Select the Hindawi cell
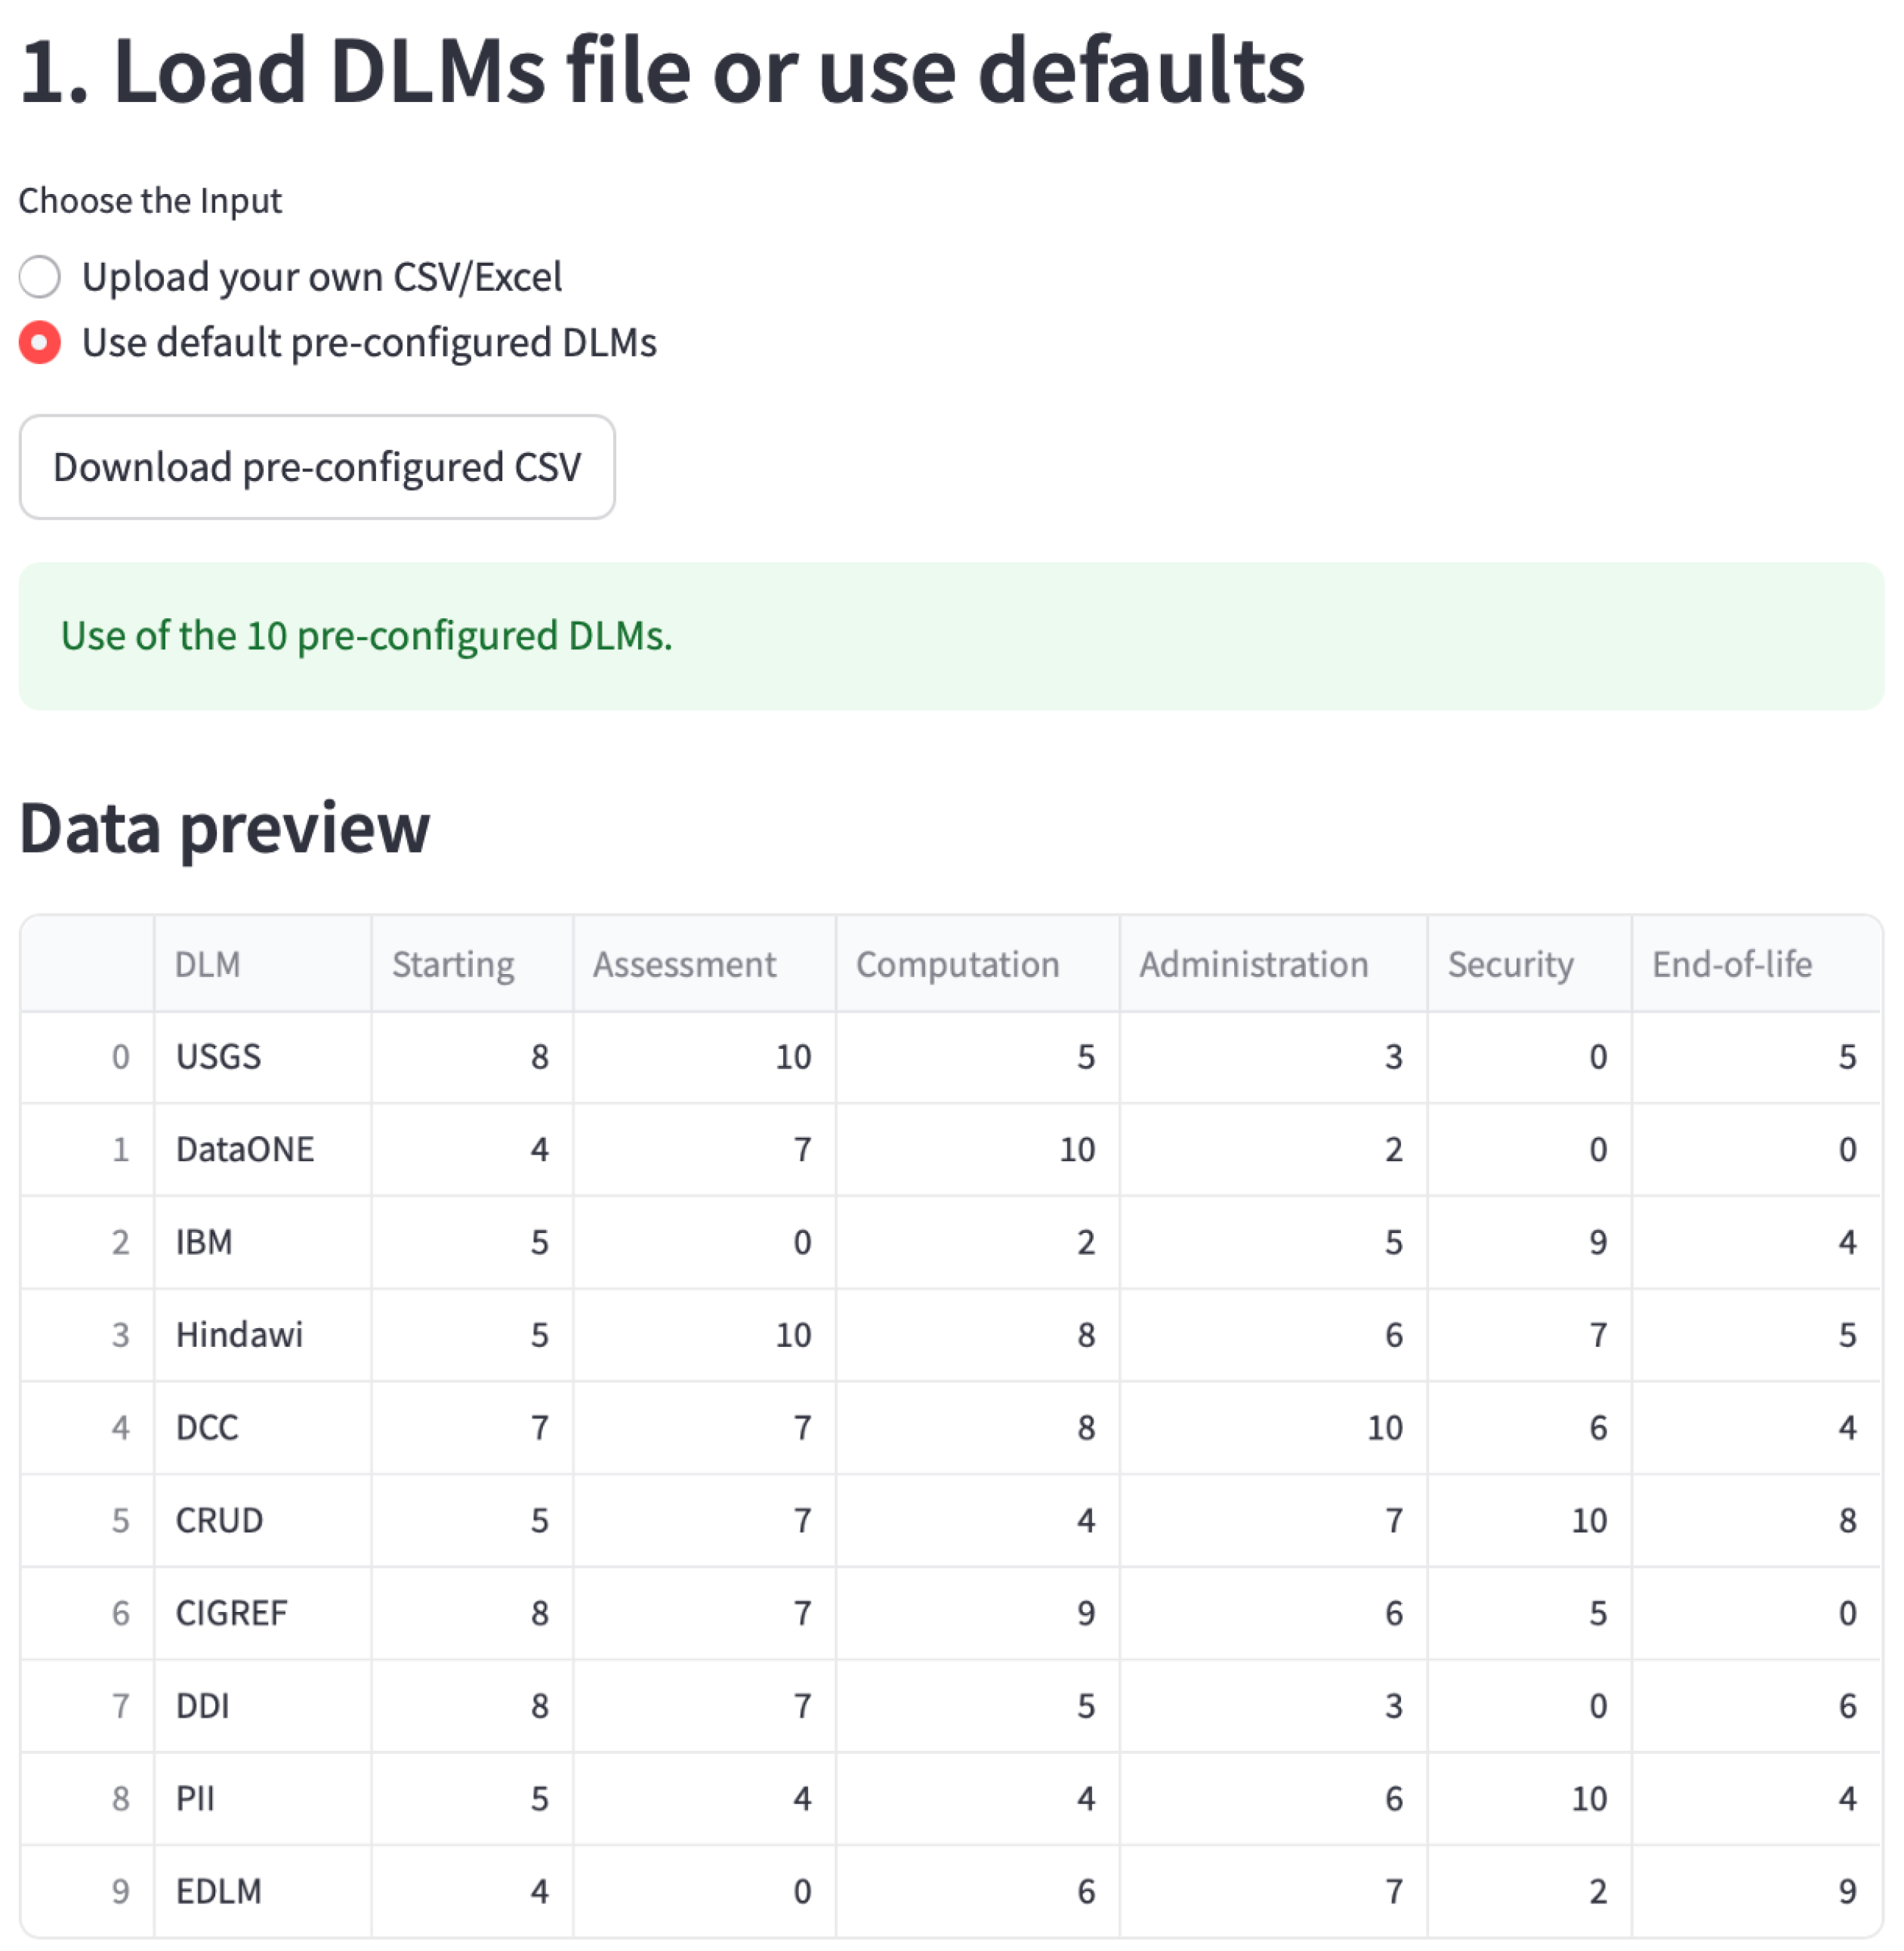This screenshot has width=1904, height=1951. pyautogui.click(x=263, y=1336)
